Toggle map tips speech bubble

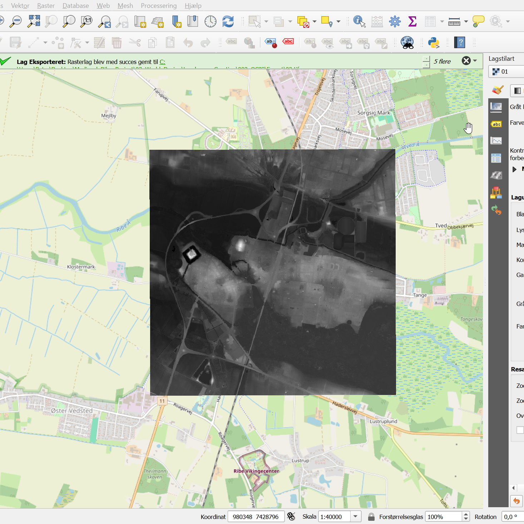(x=478, y=21)
